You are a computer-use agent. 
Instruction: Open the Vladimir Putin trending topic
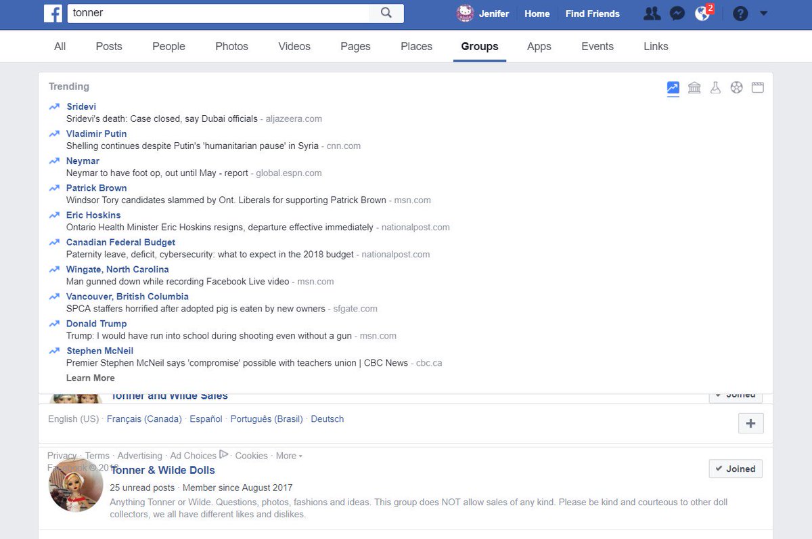coord(96,133)
